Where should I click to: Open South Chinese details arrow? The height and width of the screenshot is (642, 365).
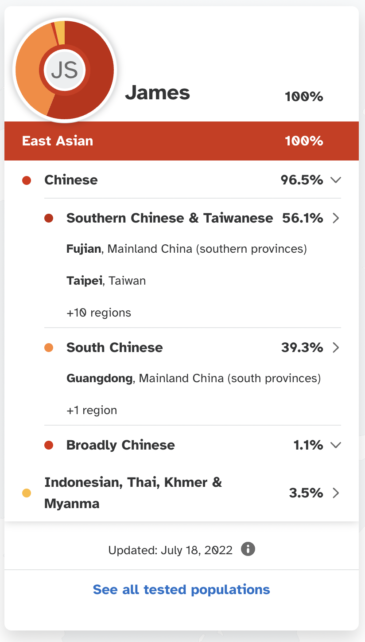pos(336,347)
